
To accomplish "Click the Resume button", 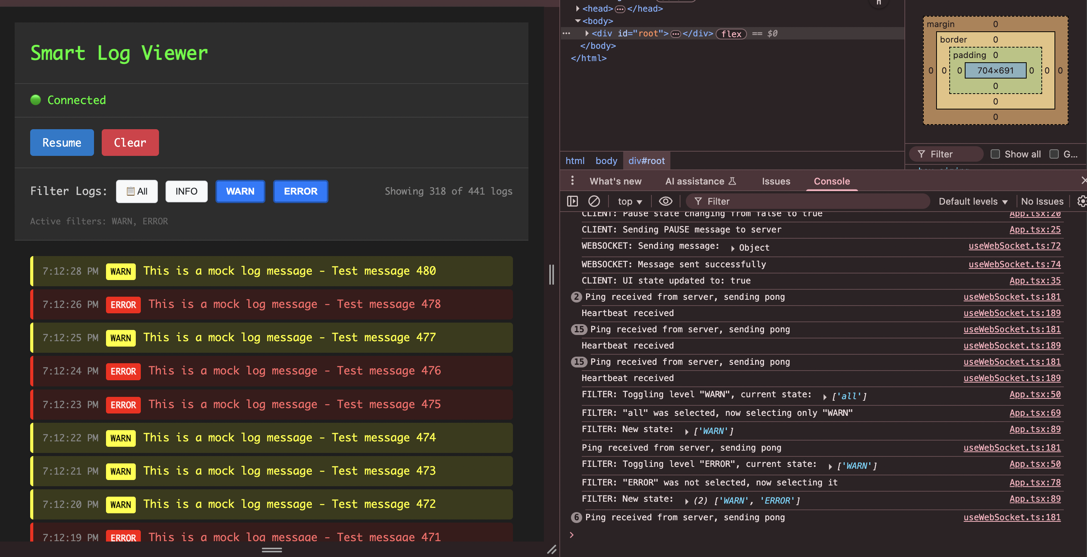I will [62, 143].
